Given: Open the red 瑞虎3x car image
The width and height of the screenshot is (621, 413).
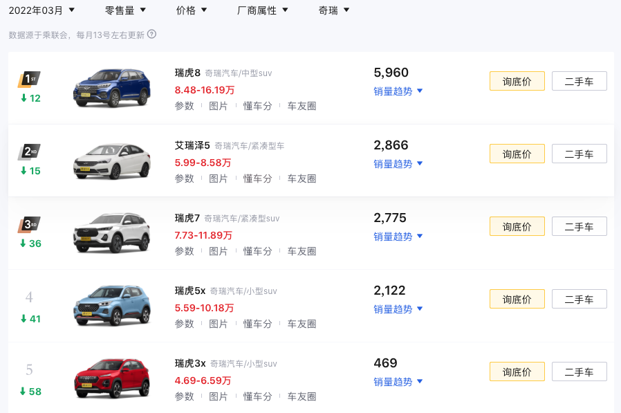Looking at the screenshot, I should [112, 378].
